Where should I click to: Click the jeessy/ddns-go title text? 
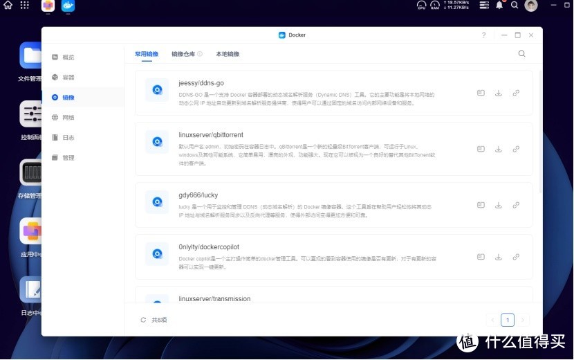[201, 83]
